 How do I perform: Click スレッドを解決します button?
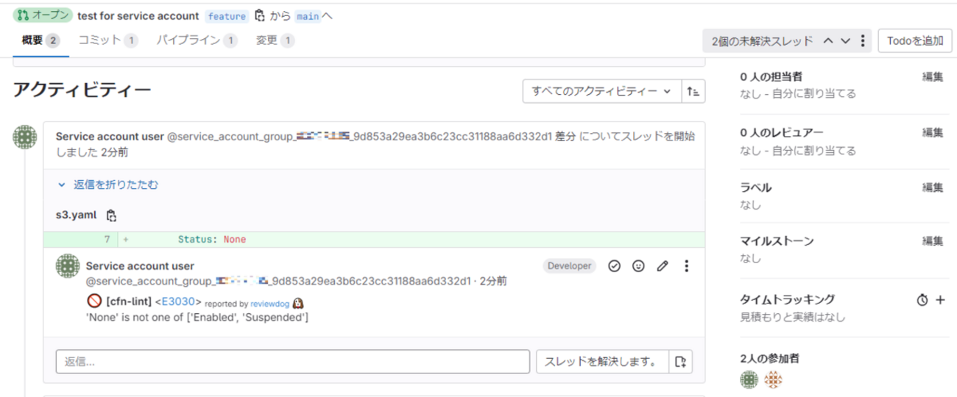[x=602, y=361]
